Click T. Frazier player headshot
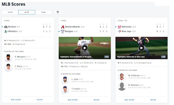The width and height of the screenshot is (174, 105). (65, 90)
